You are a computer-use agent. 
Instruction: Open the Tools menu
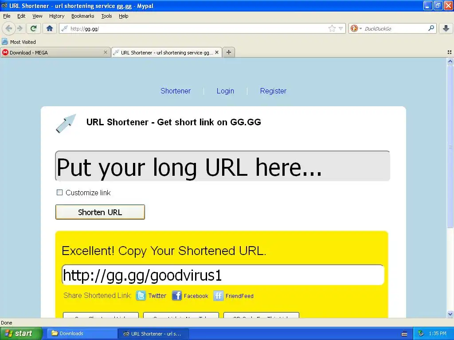[106, 16]
